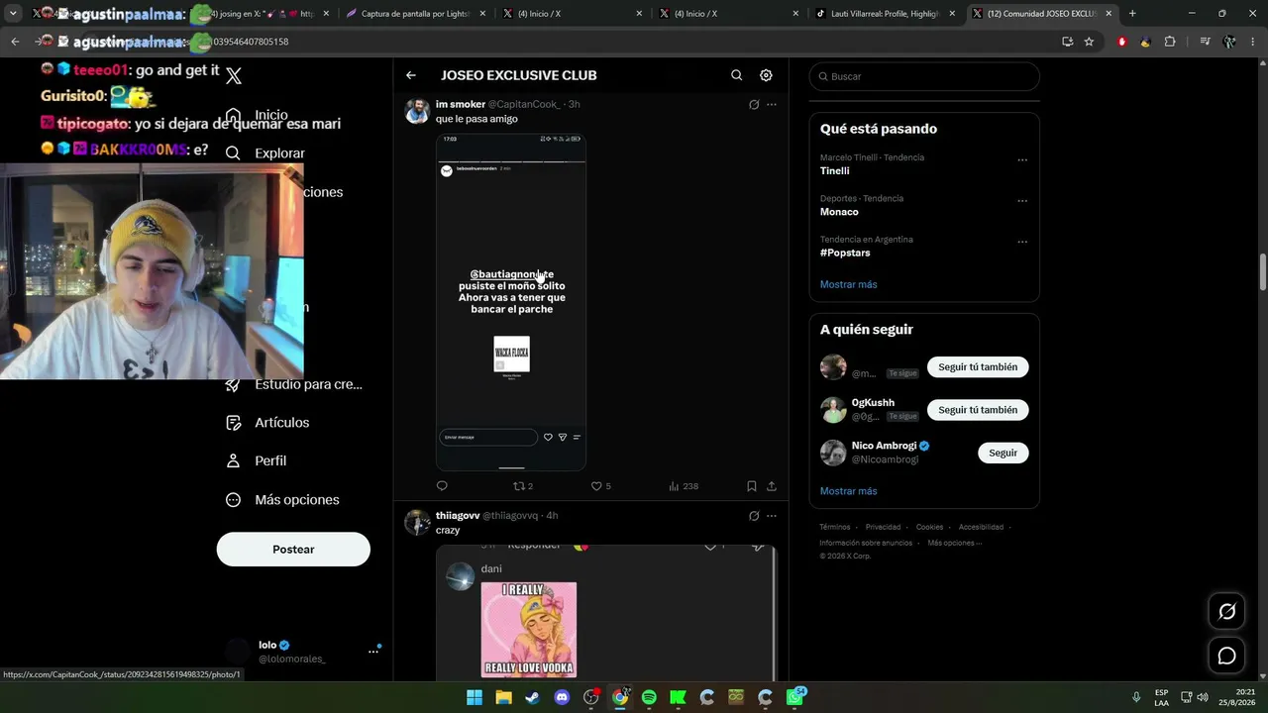
Task: Open Chrome three-dot menu
Action: click(x=1253, y=42)
